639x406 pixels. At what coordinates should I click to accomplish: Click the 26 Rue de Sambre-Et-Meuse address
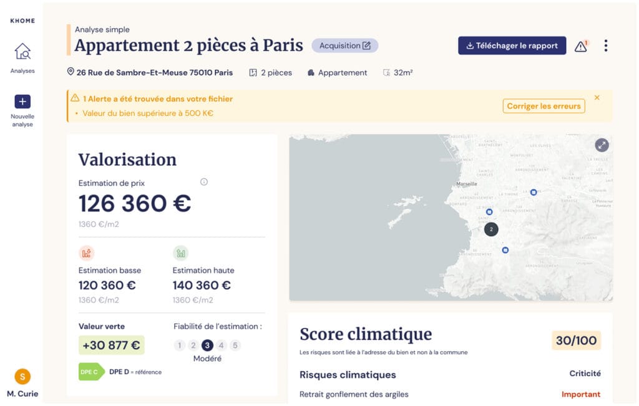pyautogui.click(x=154, y=72)
